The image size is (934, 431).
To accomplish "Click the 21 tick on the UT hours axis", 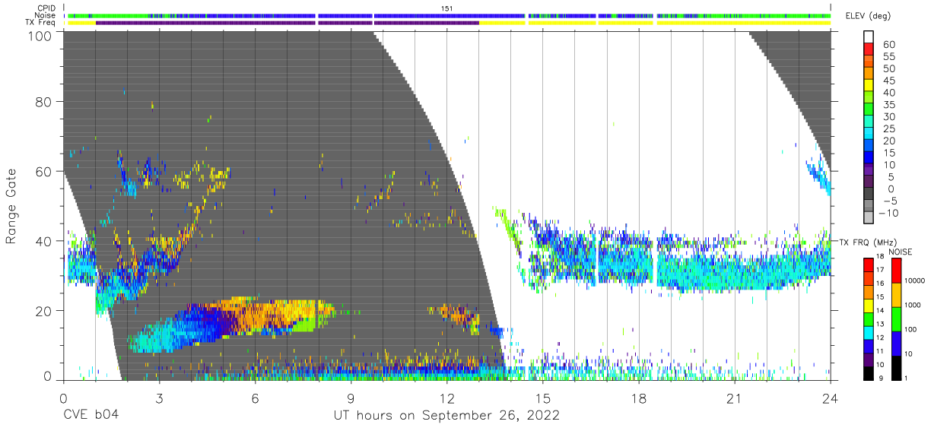I will [x=735, y=398].
